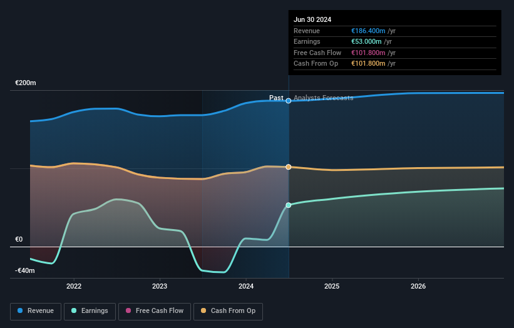Toggle the Revenue legend button
Image resolution: width=514 pixels, height=328 pixels.
pos(36,311)
